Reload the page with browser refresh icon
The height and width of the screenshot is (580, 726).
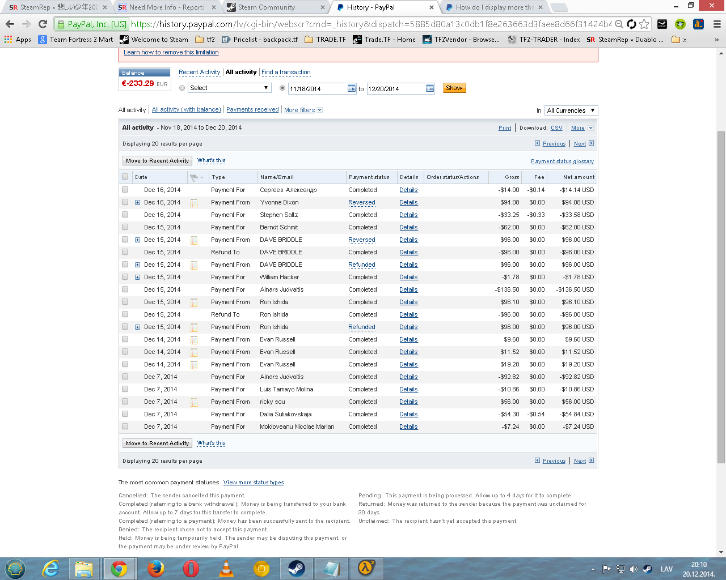pyautogui.click(x=43, y=24)
